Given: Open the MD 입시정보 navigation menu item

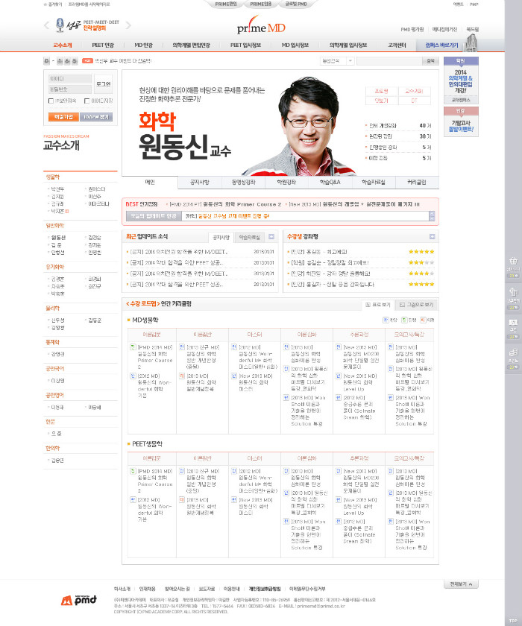Looking at the screenshot, I should pos(295,45).
